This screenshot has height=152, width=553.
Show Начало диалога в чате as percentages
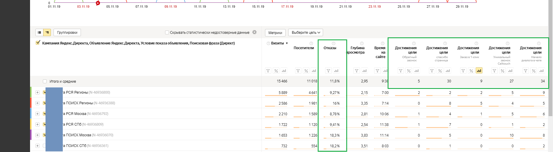tap(534, 71)
